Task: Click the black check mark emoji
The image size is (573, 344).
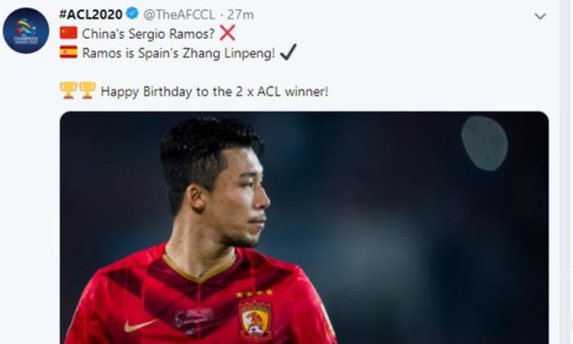Action: pos(288,52)
